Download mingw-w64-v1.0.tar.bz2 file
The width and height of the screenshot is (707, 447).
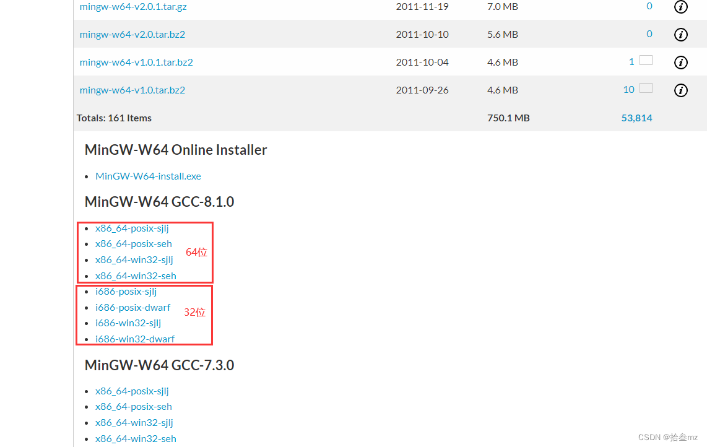coord(132,90)
